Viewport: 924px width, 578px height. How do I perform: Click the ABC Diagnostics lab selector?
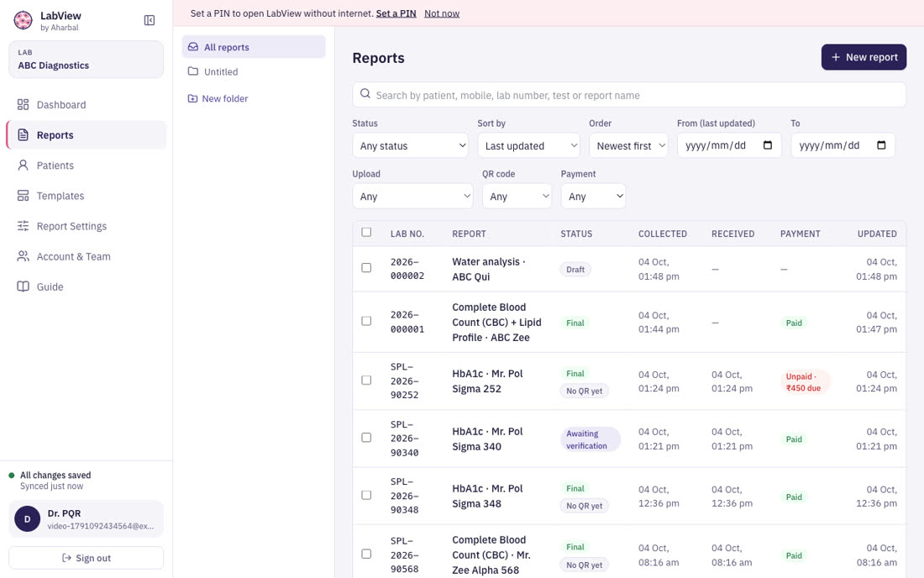click(86, 59)
